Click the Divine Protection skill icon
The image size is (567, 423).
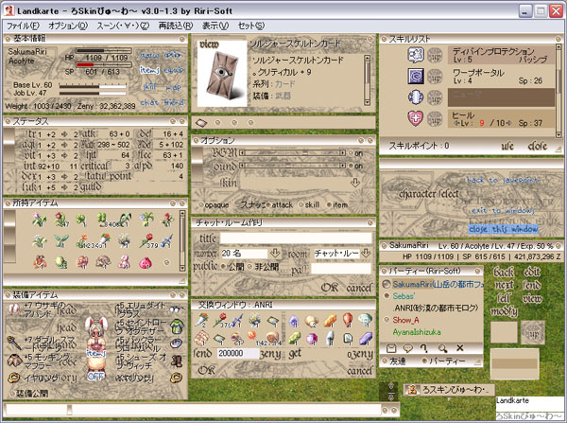[416, 55]
